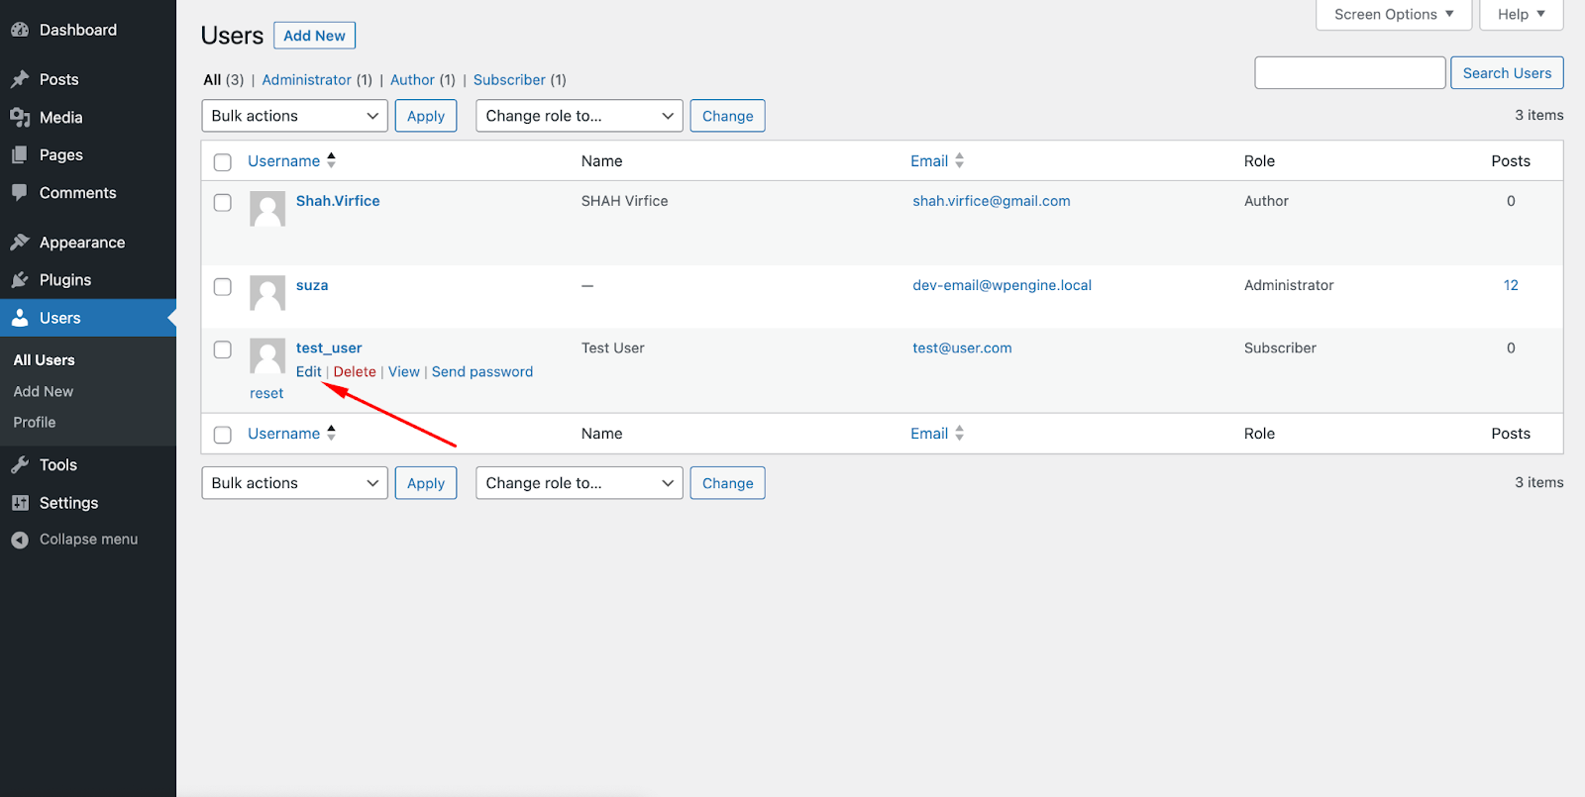1585x797 pixels.
Task: Check the box for Shah.Virfice user
Action: tap(223, 202)
